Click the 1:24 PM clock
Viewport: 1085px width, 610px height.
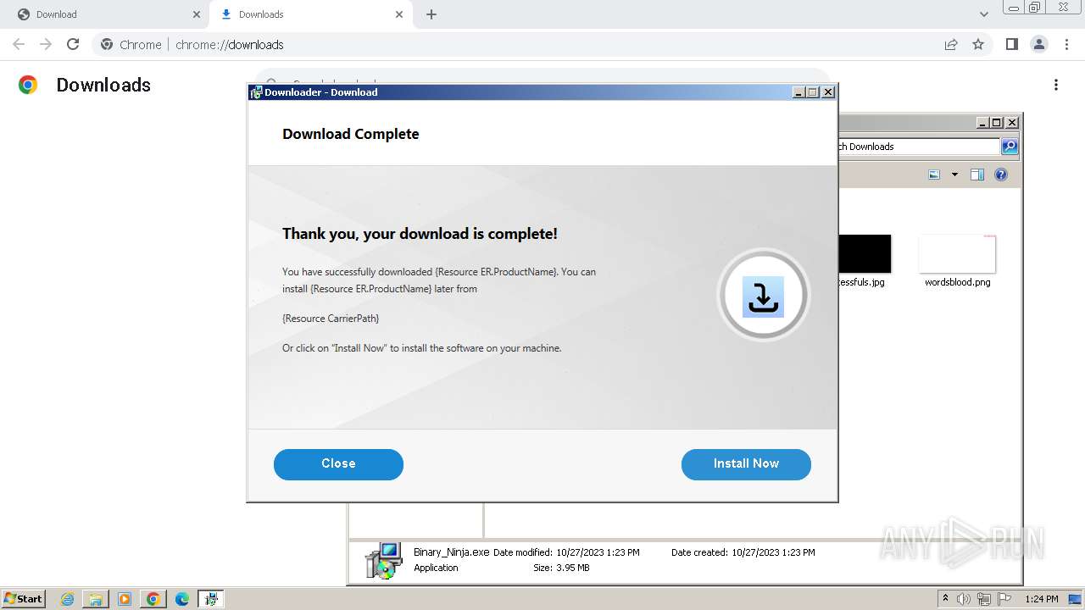(x=1042, y=599)
